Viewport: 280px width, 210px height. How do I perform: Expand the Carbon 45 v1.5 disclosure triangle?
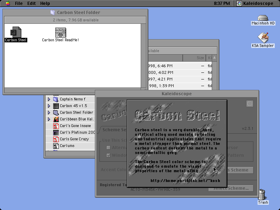(x=49, y=106)
